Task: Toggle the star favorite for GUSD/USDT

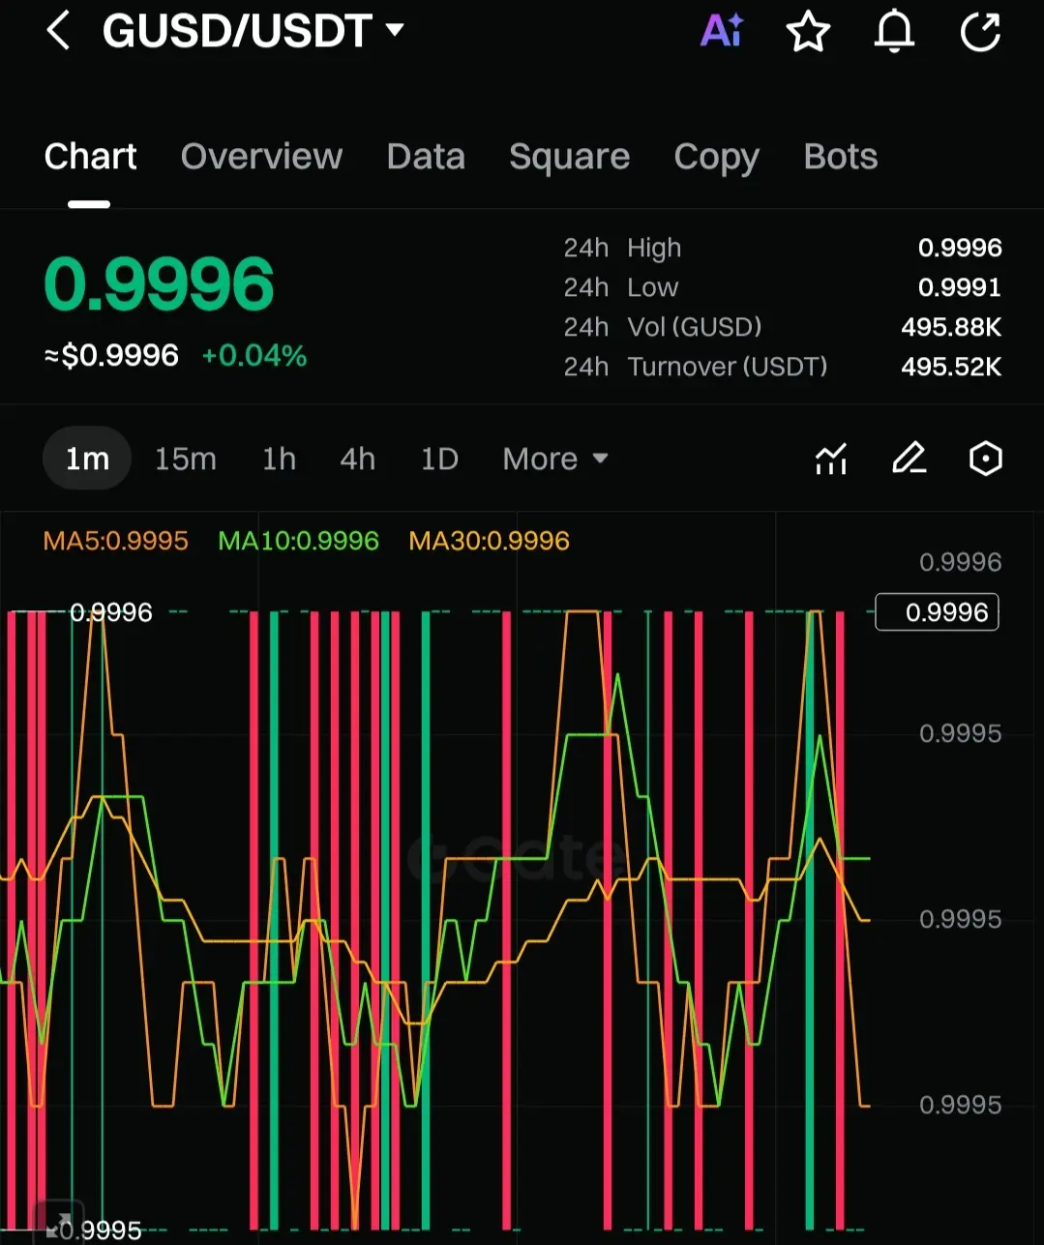Action: pyautogui.click(x=808, y=32)
